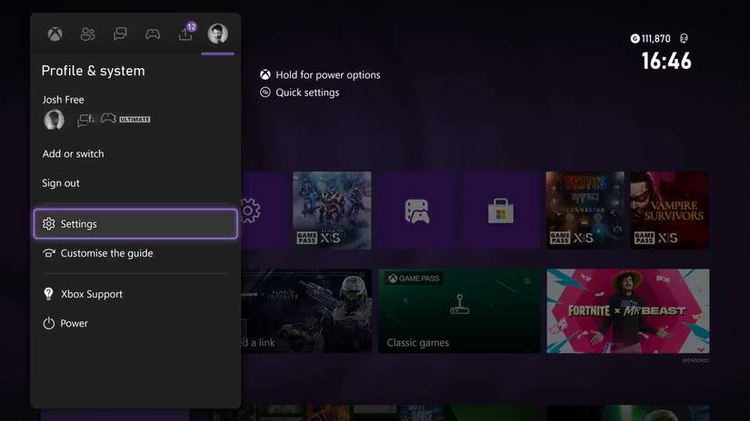Click the Game Pass Ultimate badge

[x=135, y=120]
